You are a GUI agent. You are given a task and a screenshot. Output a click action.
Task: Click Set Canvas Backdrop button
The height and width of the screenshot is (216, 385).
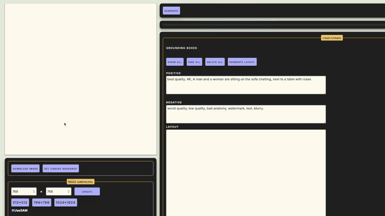[61, 169]
